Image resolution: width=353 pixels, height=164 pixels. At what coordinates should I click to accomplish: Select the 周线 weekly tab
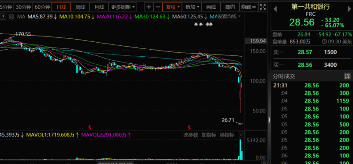pyautogui.click(x=80, y=7)
